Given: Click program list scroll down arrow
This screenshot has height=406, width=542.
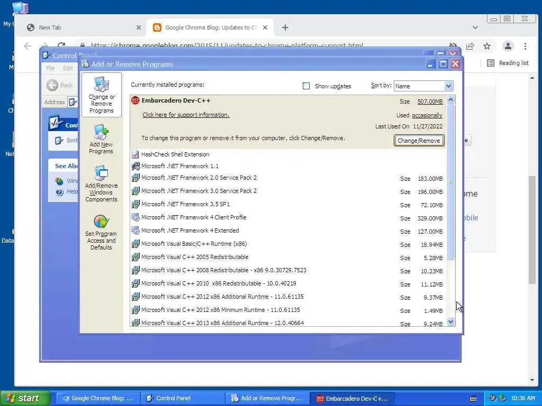Looking at the screenshot, I should [451, 322].
